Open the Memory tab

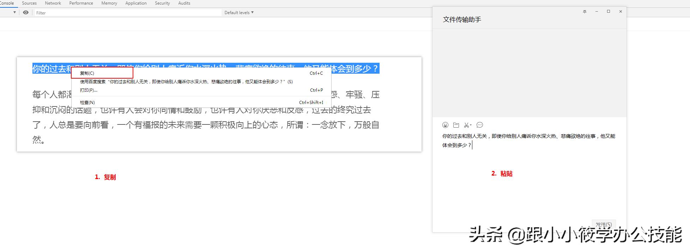[x=109, y=3]
